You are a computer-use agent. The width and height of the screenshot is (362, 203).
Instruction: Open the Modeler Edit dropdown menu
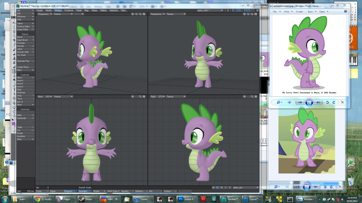pyautogui.click(x=25, y=14)
